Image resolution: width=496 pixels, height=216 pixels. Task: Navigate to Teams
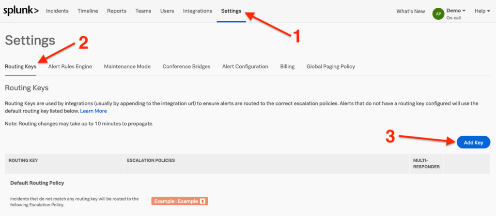143,11
